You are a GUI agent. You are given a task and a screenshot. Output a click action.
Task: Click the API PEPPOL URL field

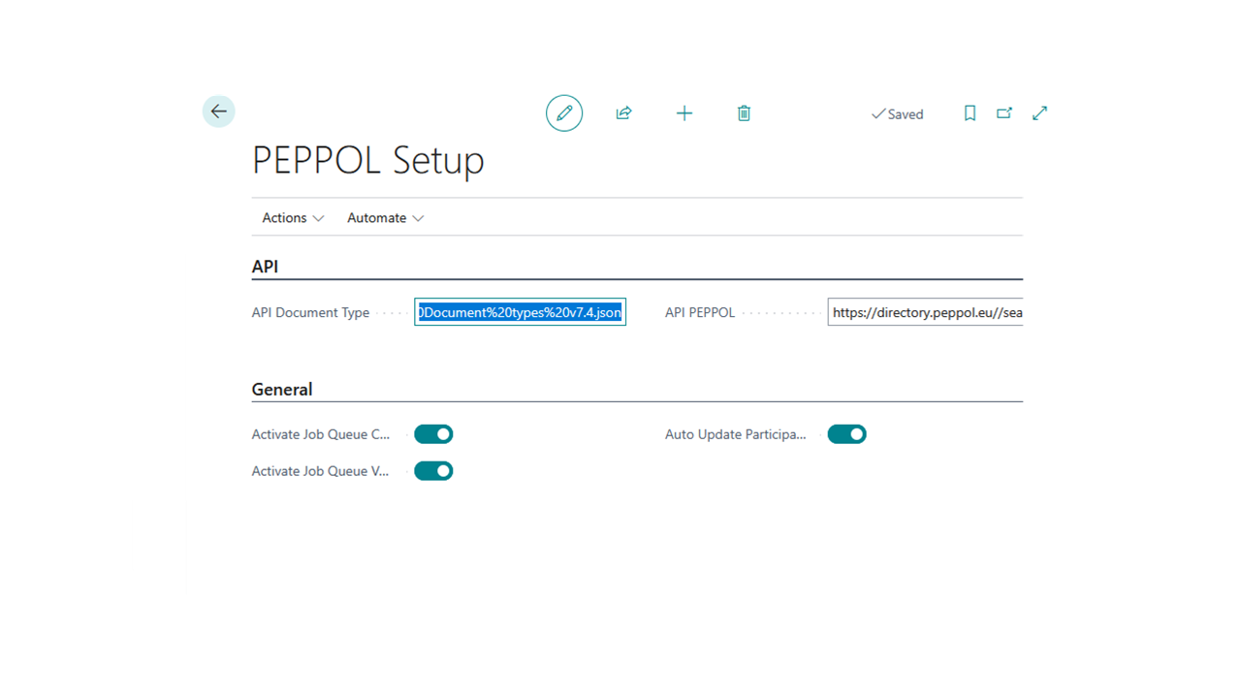tap(925, 312)
